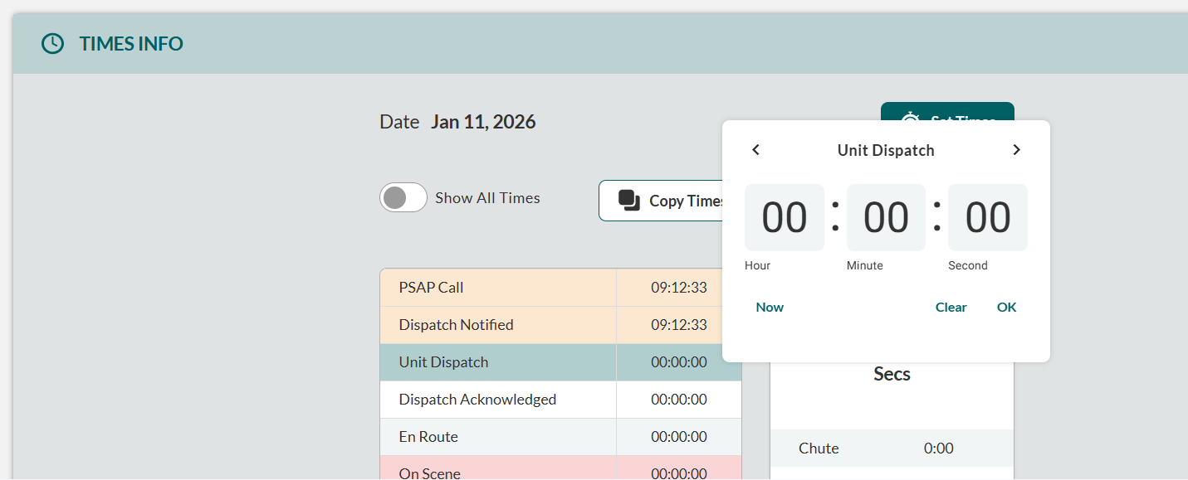The image size is (1188, 480).
Task: Advance to next time field with right chevron
Action: (x=1016, y=150)
